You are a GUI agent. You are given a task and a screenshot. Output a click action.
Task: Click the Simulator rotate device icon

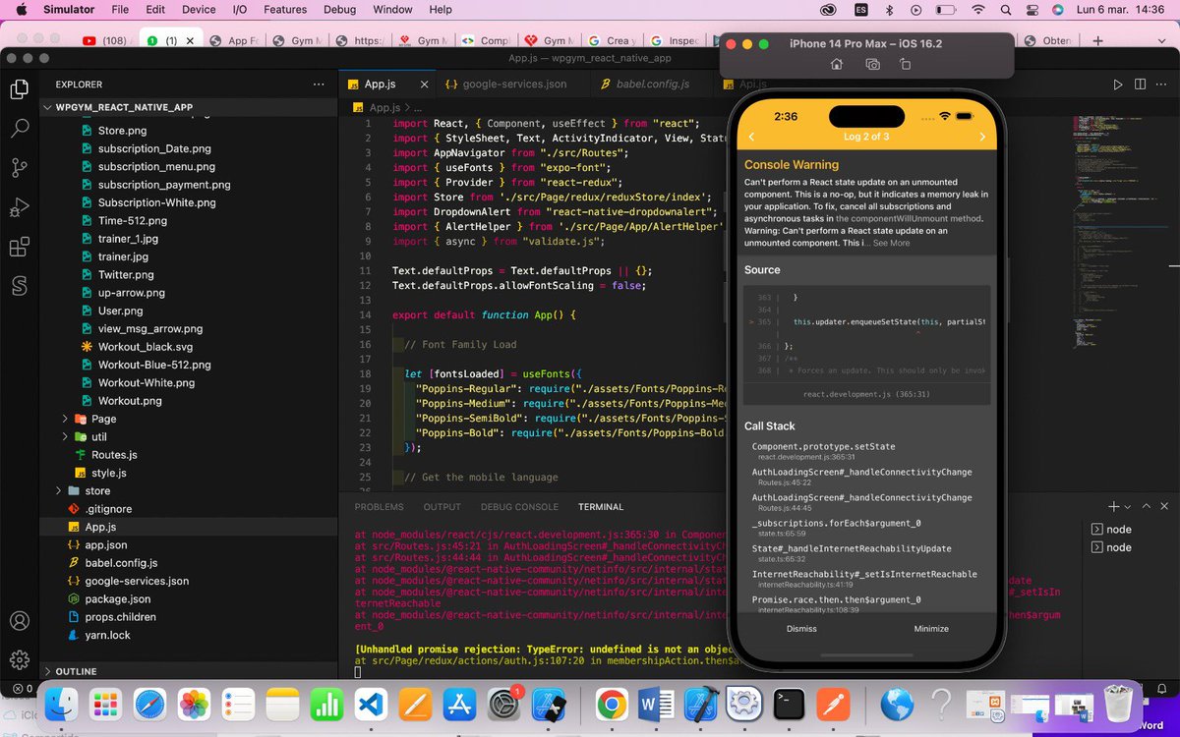click(906, 64)
